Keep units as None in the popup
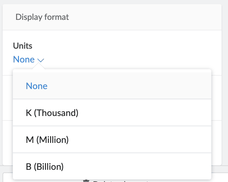Viewport: 228px width, 182px height. pos(37,86)
